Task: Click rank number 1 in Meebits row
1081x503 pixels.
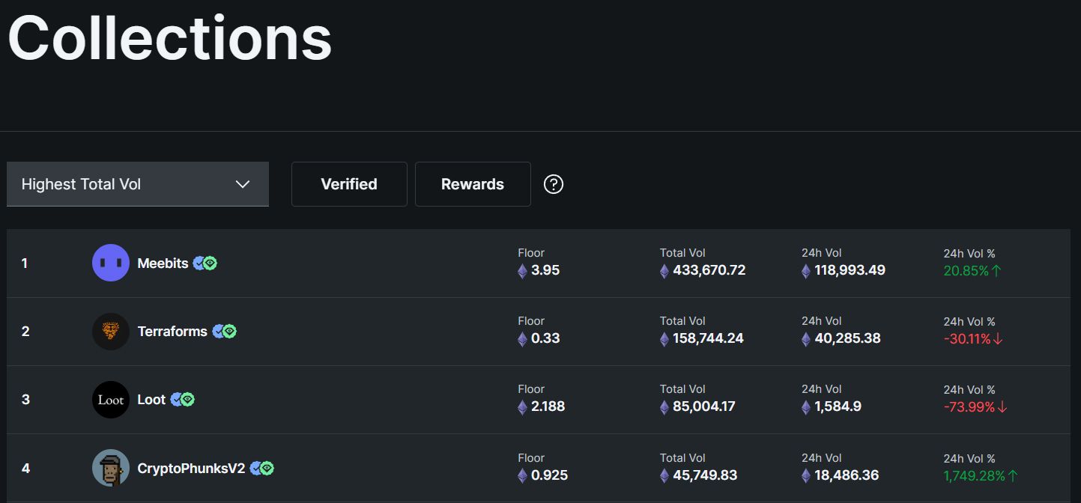Action: pos(25,263)
